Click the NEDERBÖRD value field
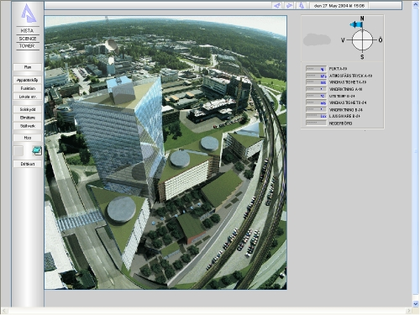Viewport: 420px width, 315px height. click(316, 123)
